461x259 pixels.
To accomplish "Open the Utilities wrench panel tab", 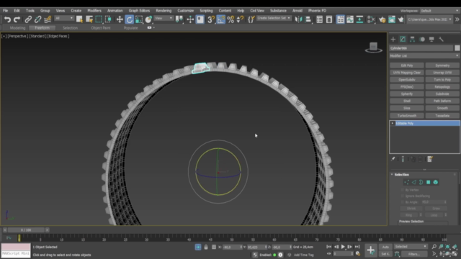I will 441,39.
